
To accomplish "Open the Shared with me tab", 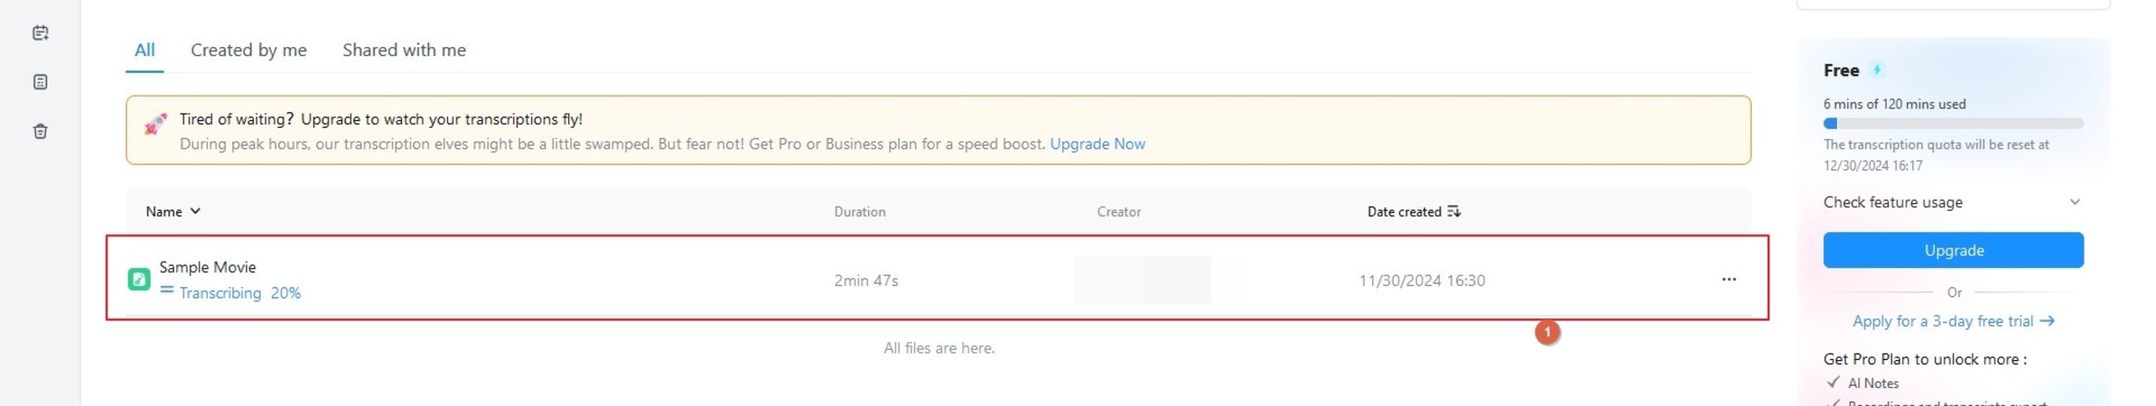I will point(404,51).
